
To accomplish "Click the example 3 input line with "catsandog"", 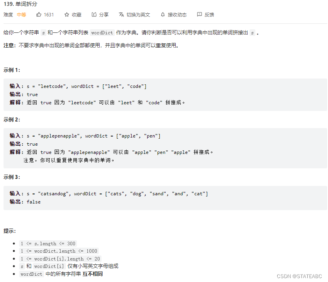I will pos(109,193).
